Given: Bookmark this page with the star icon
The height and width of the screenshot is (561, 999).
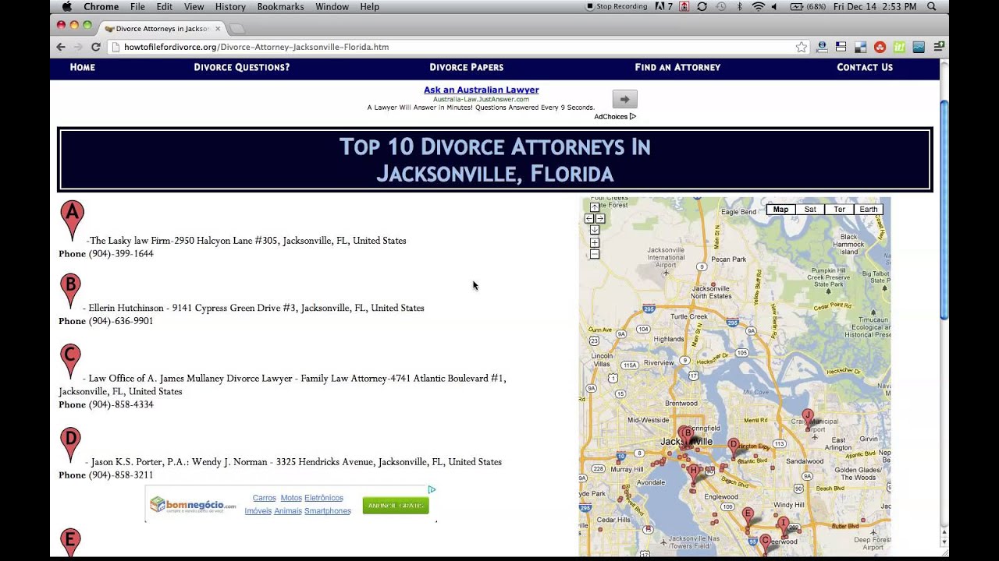Looking at the screenshot, I should pos(802,47).
